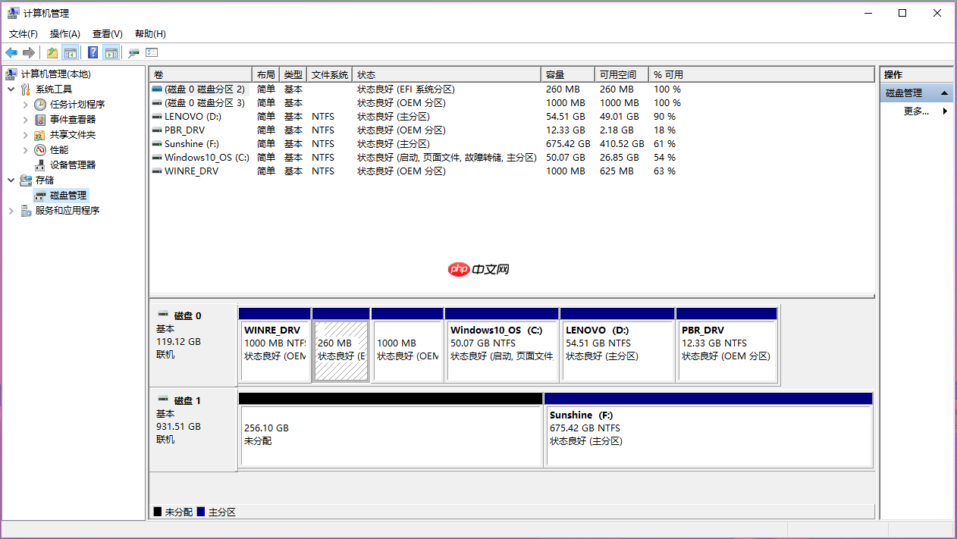
Task: Toggle the Show/Hide Action Pane icon
Action: pos(111,52)
